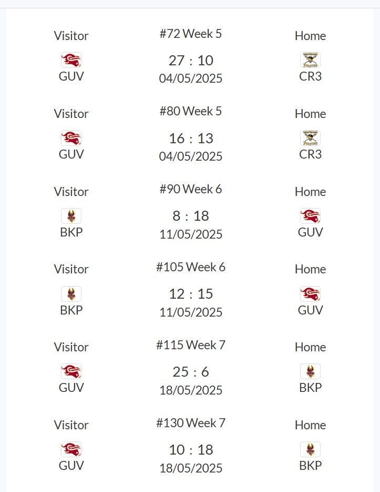Open the #72 Week 5 game heading

point(191,34)
